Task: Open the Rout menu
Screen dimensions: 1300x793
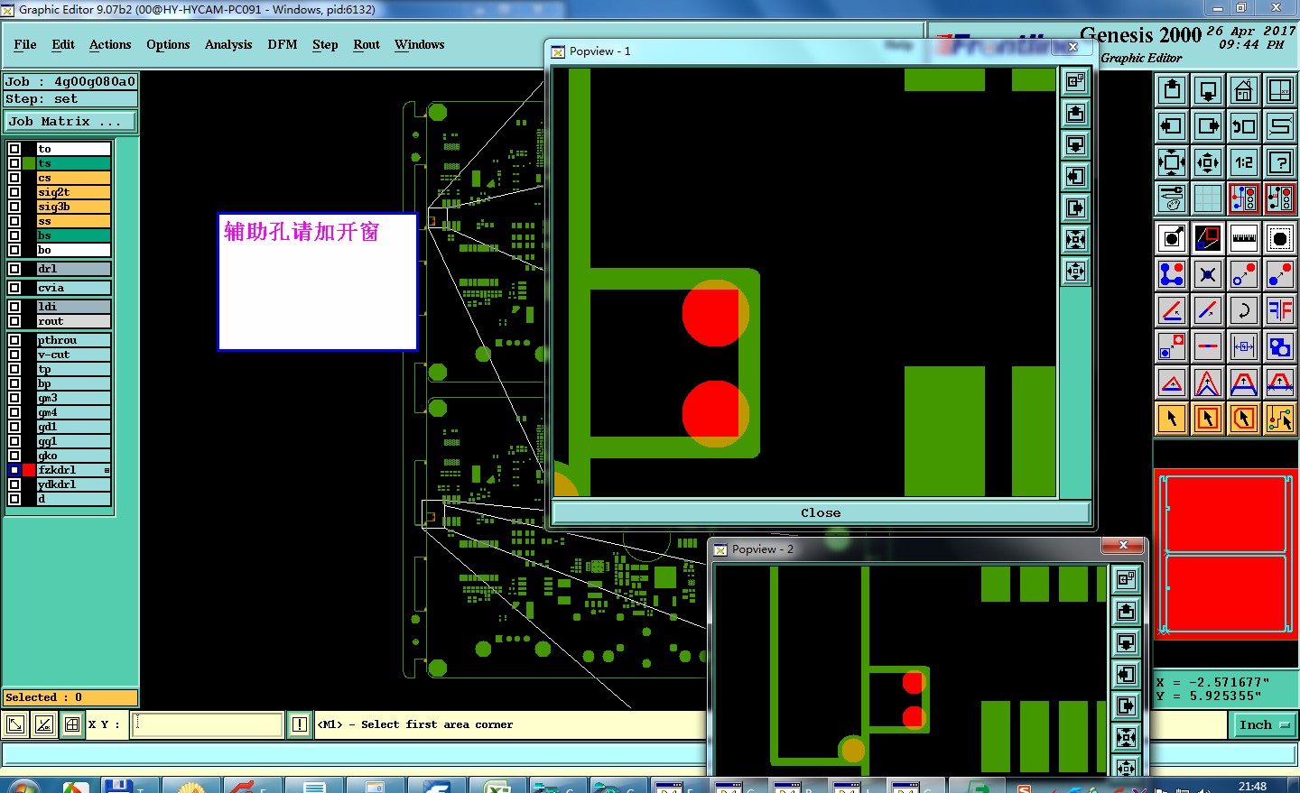Action: tap(367, 44)
